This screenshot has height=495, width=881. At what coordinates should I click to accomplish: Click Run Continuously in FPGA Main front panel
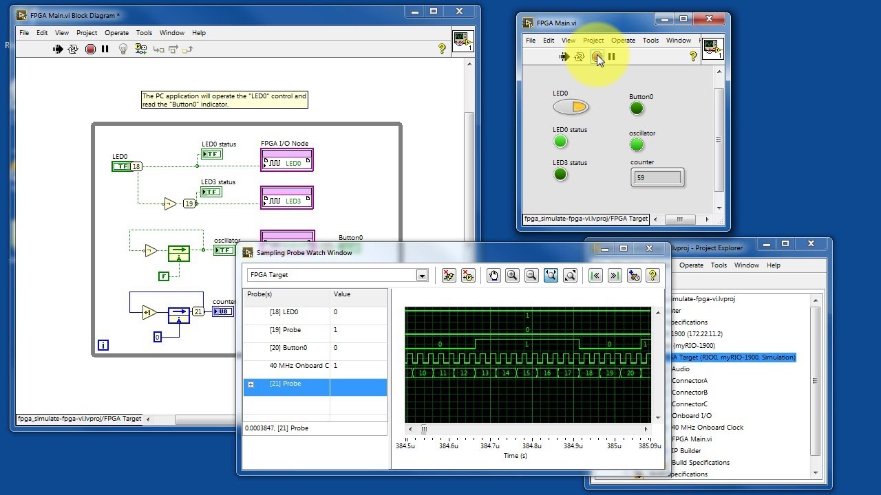coord(580,56)
